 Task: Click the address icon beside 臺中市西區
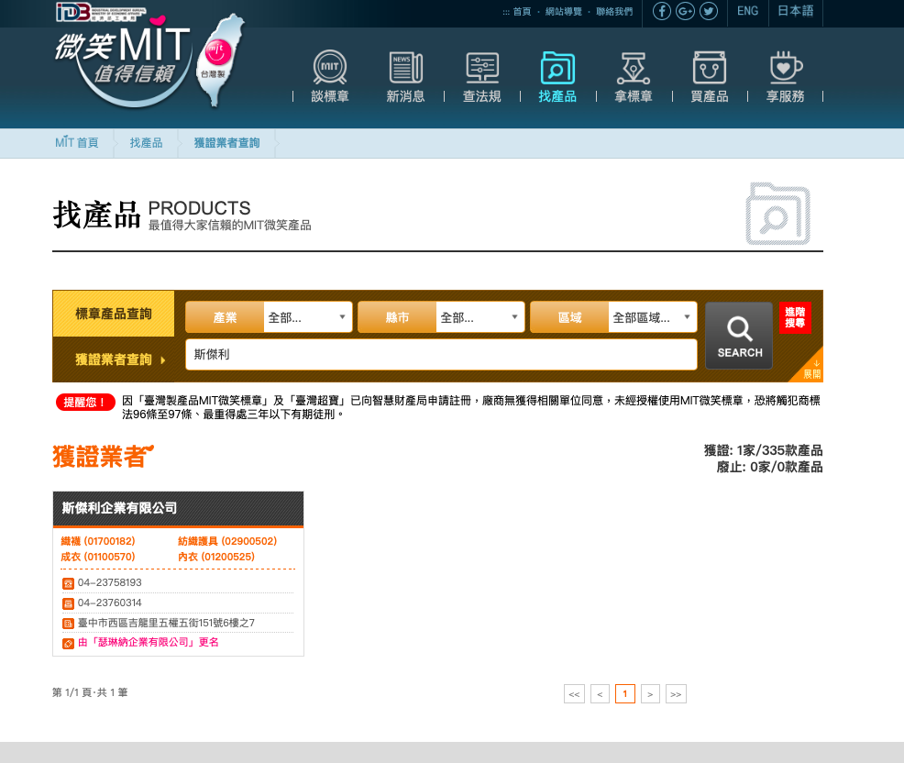click(x=68, y=624)
